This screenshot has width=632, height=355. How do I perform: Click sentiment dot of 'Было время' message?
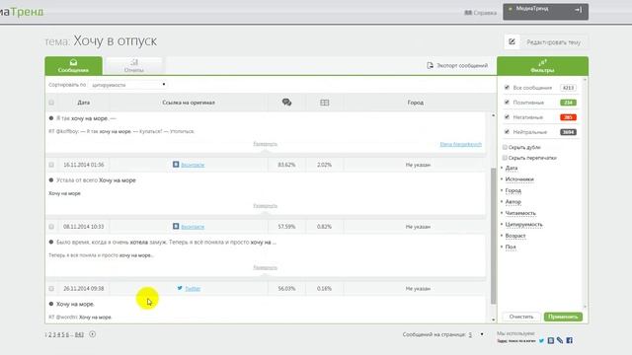51,243
